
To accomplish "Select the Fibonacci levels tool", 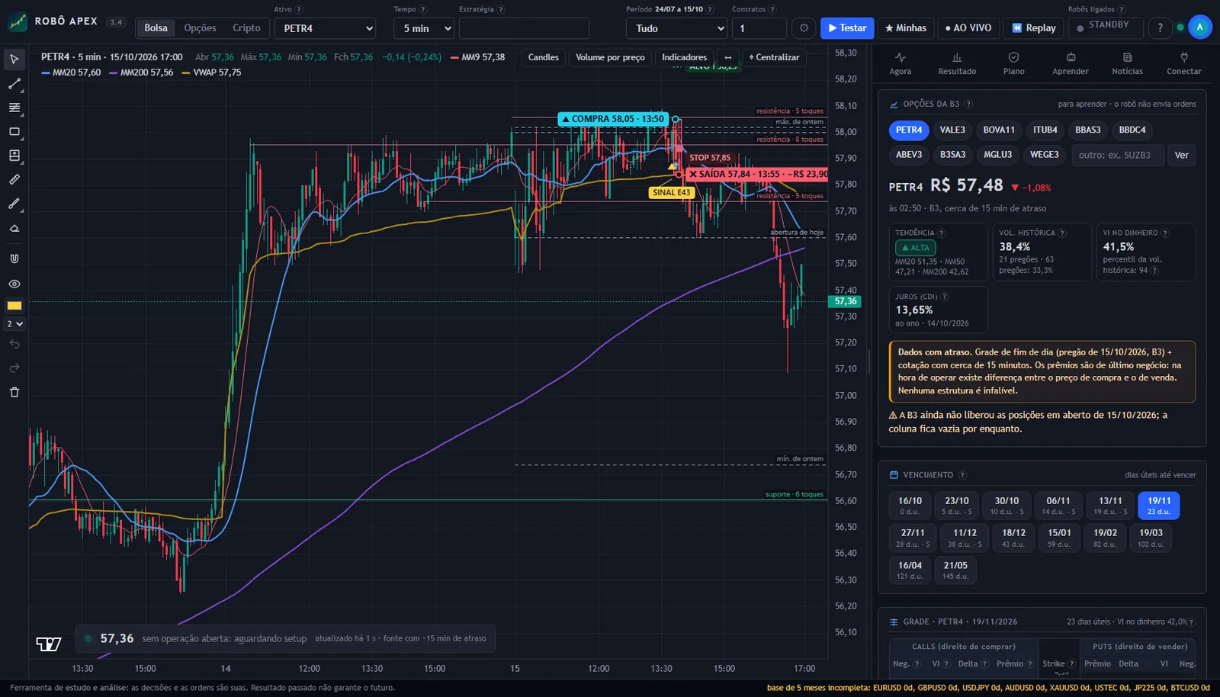I will (14, 108).
